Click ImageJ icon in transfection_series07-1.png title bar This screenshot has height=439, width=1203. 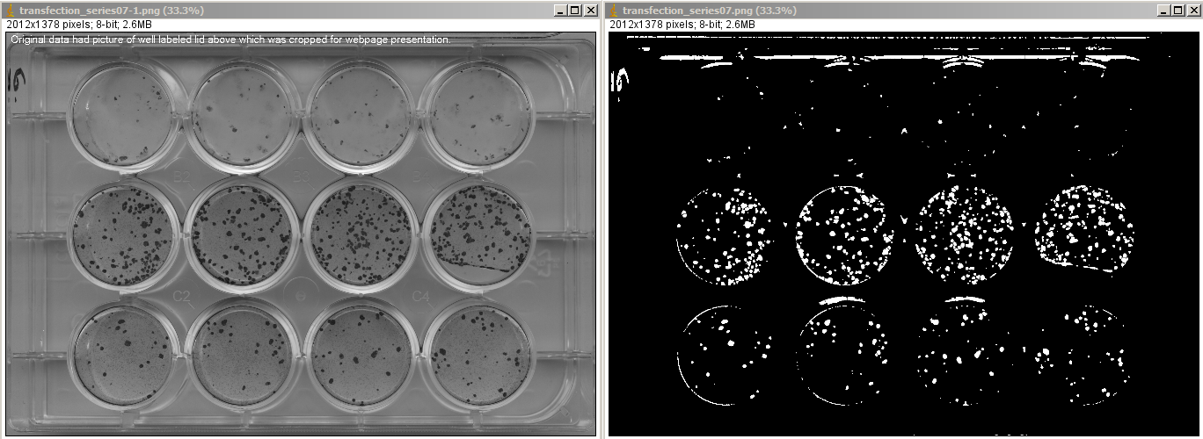[x=10, y=10]
